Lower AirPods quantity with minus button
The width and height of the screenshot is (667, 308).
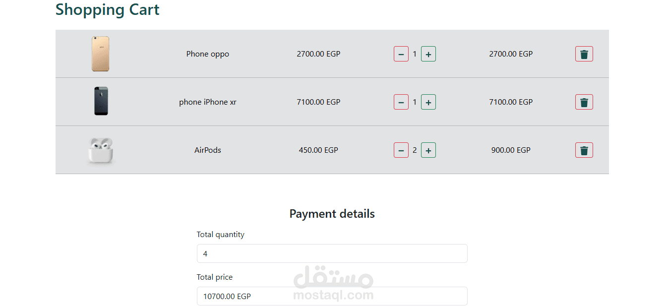pyautogui.click(x=401, y=150)
